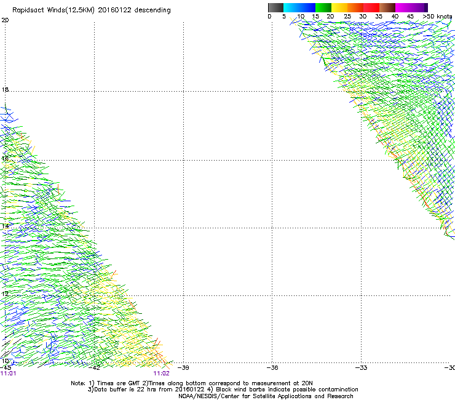Click the gray 0-5 knots color swatch
This screenshot has height=400, width=455.
(275, 7)
